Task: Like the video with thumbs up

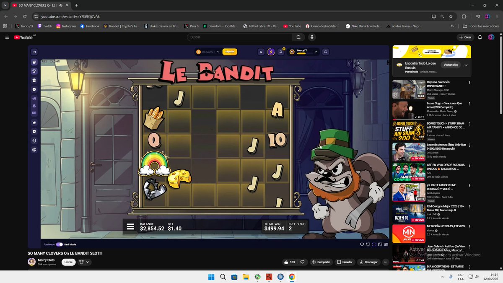Action: (289, 262)
